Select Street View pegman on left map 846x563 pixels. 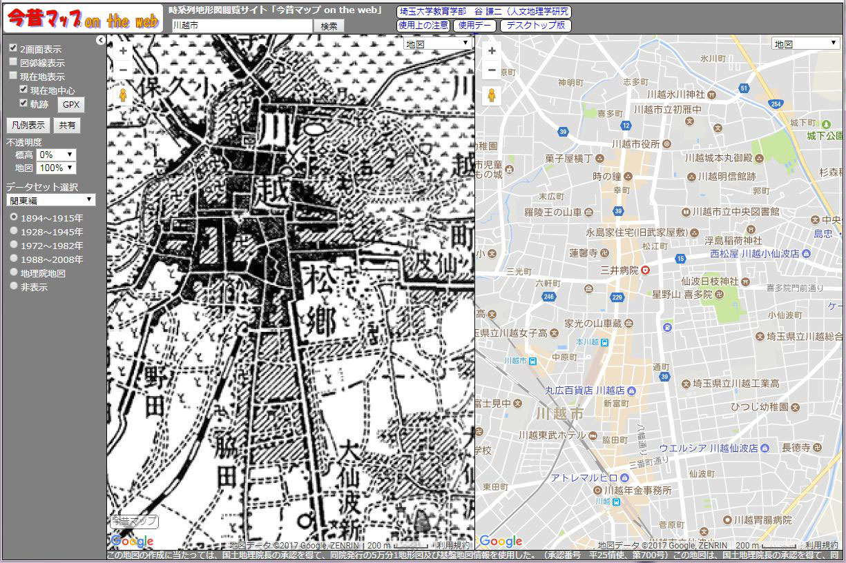coord(124,95)
